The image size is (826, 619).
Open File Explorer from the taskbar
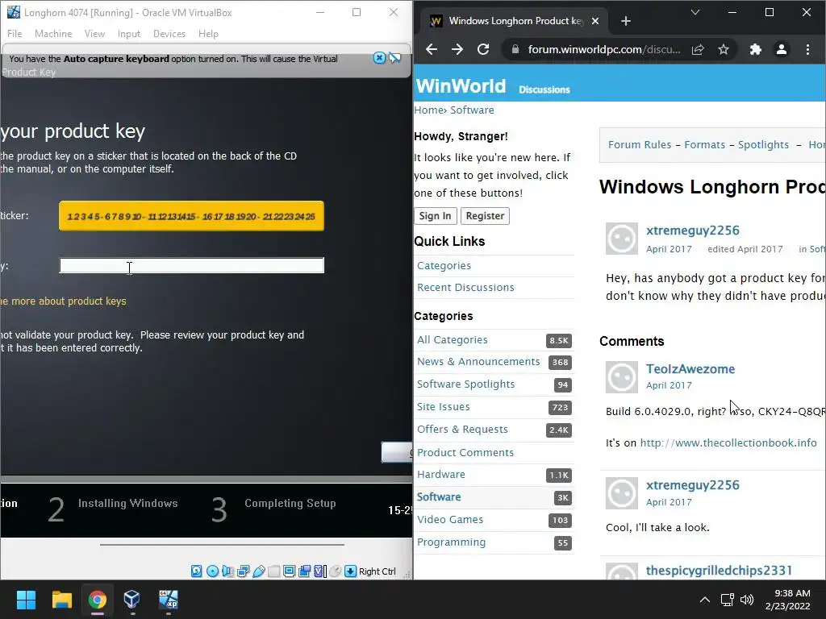point(61,600)
